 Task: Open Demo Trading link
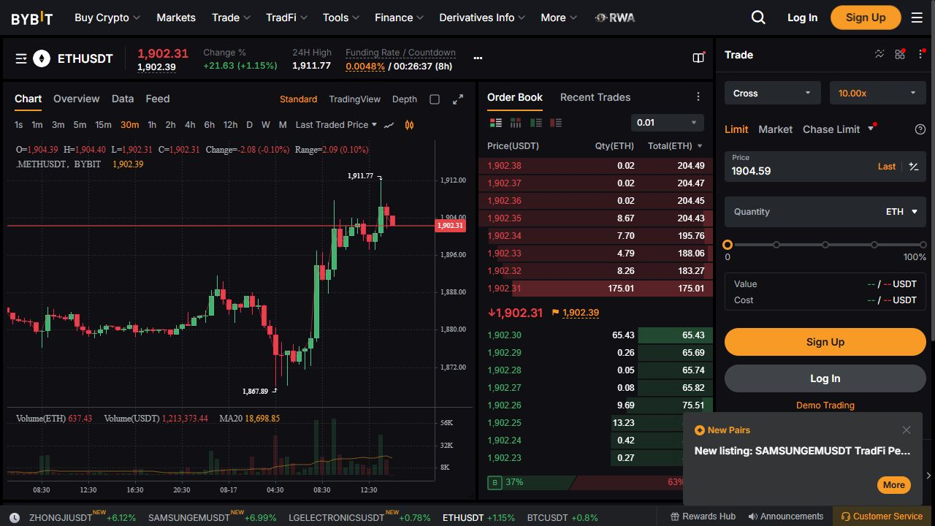(825, 405)
